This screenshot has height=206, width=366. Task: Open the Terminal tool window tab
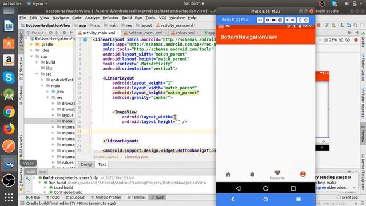coord(137,197)
